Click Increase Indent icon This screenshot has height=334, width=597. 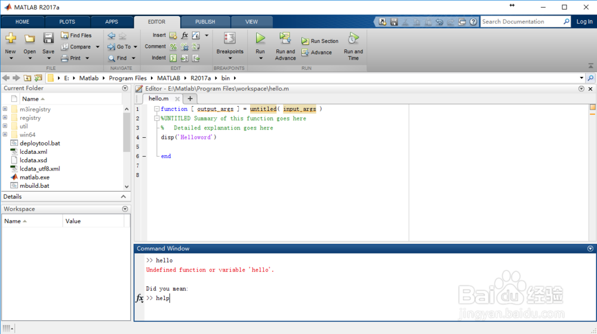click(x=184, y=58)
